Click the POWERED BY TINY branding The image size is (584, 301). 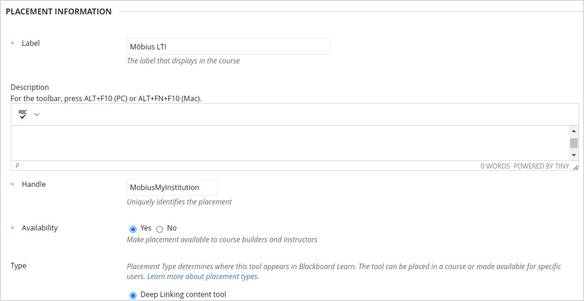point(542,166)
